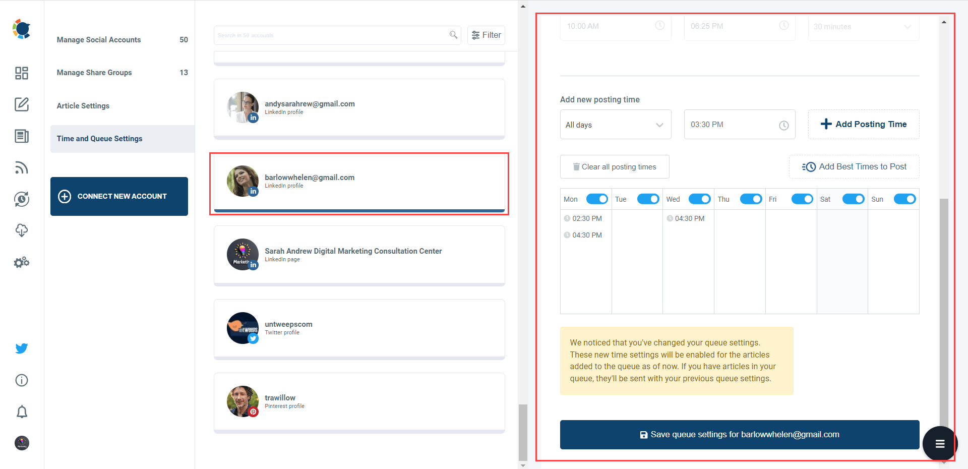Save queue settings for barlowwhelen@gmail.com
Viewport: 968px width, 469px height.
(739, 434)
